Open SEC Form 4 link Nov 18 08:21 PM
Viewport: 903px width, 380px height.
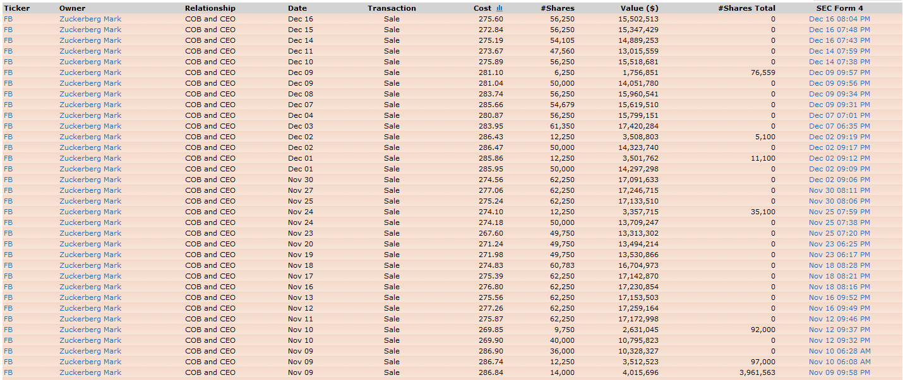click(x=839, y=276)
